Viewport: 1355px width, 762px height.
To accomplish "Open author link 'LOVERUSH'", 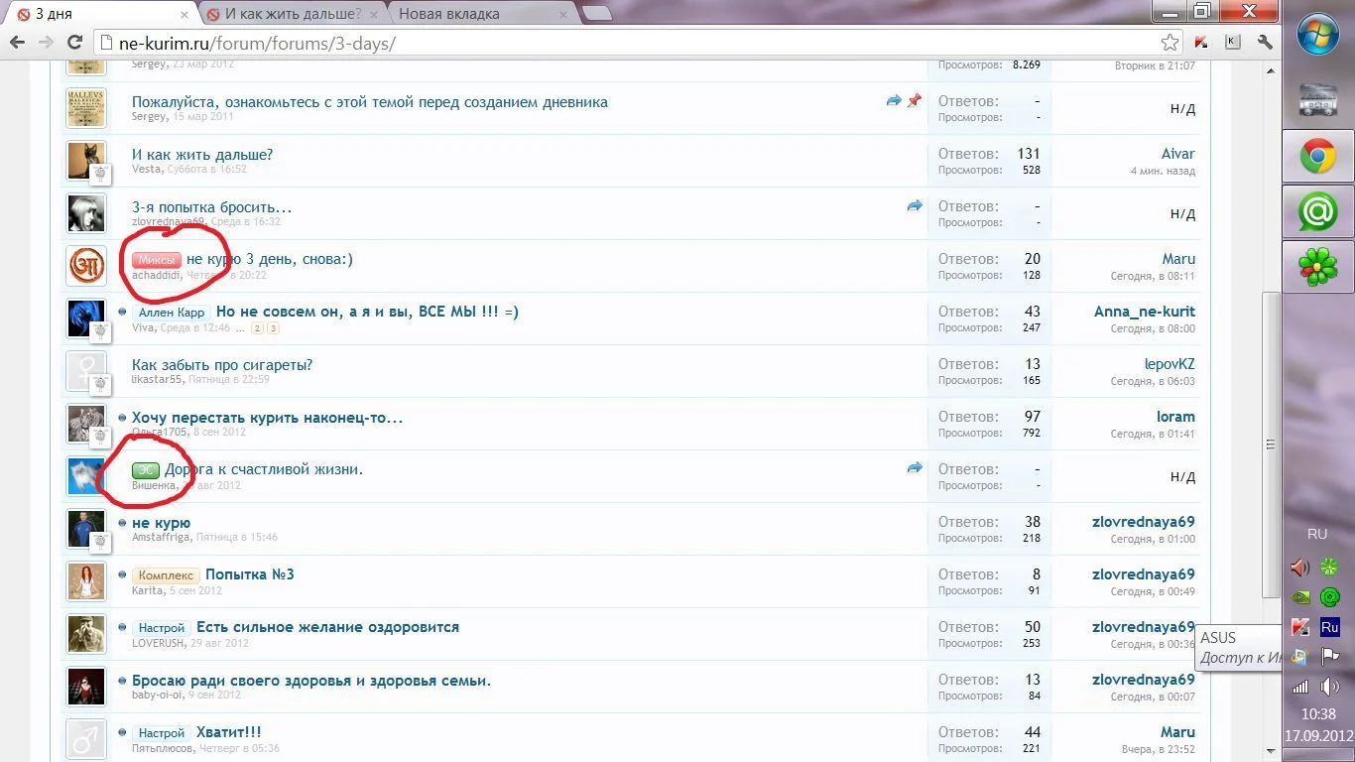I will (x=157, y=643).
